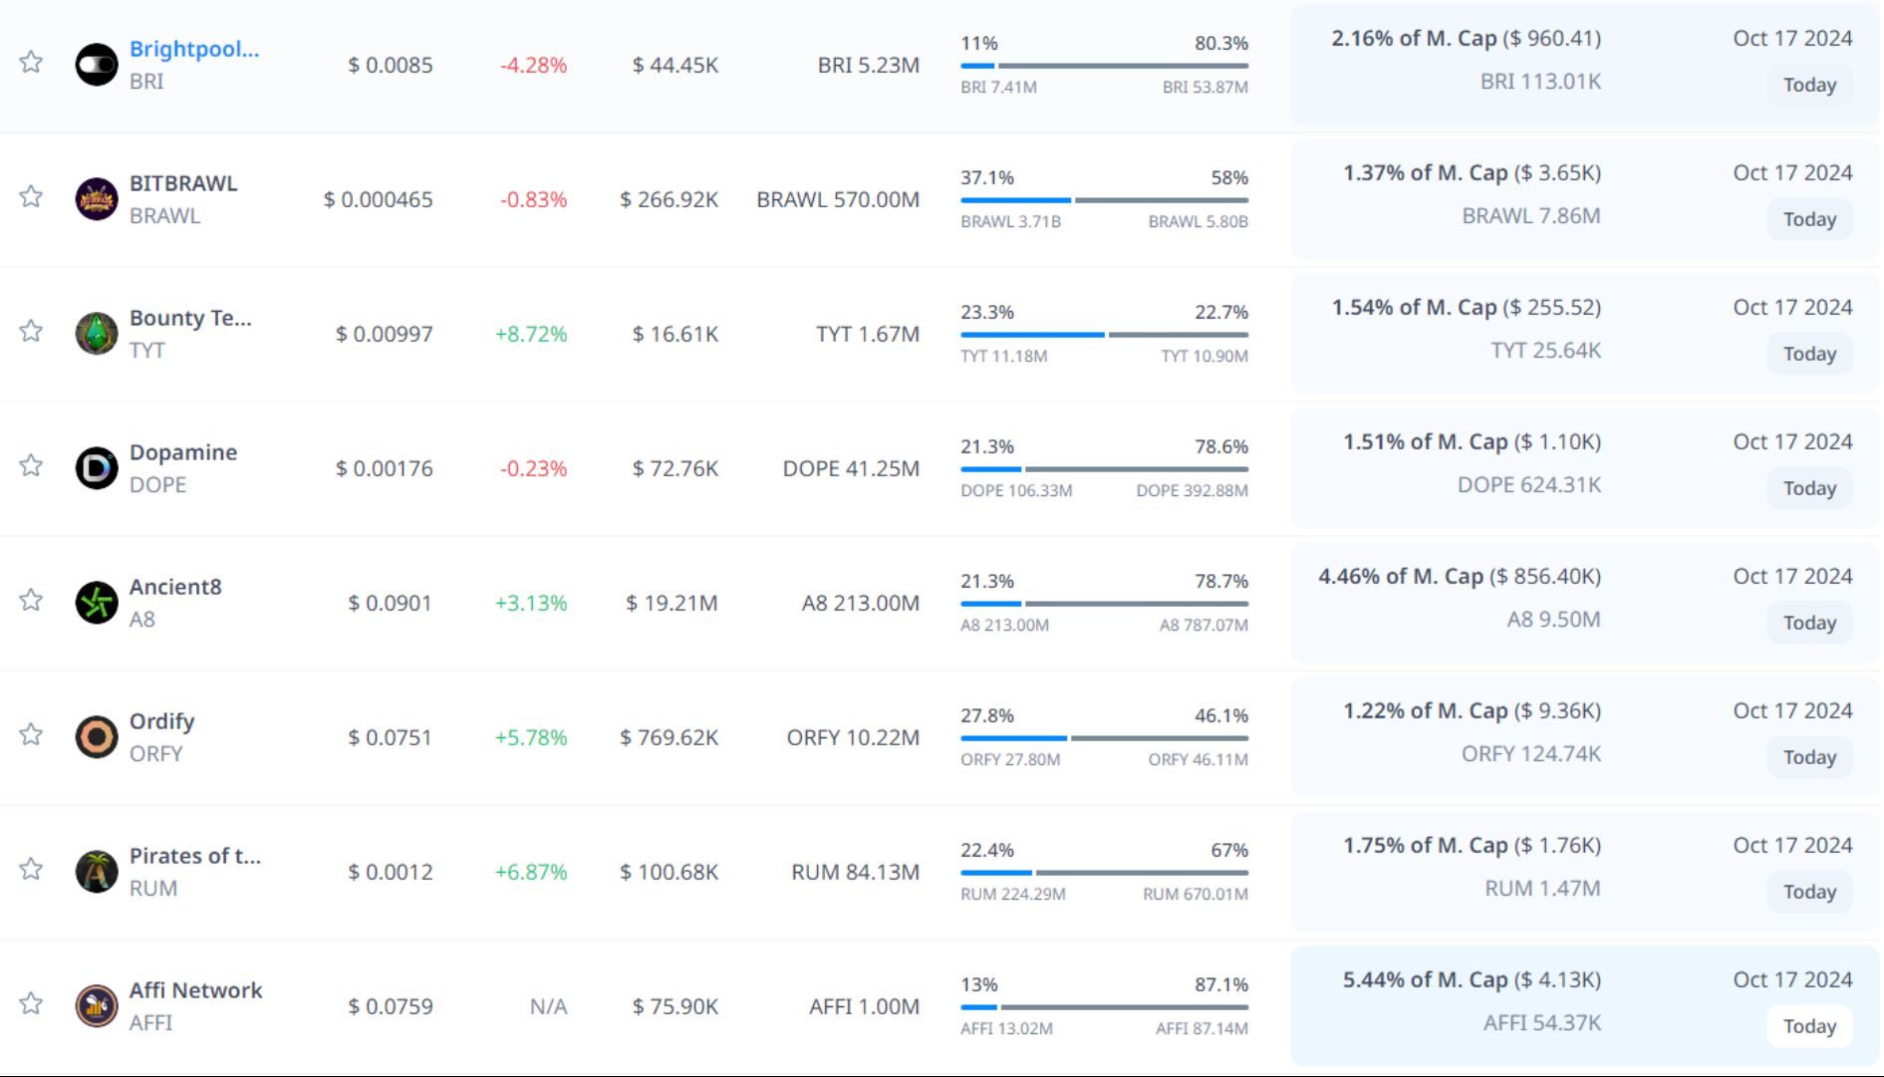This screenshot has width=1884, height=1077.
Task: Toggle the Ancient8 watchlist star
Action: tap(31, 601)
